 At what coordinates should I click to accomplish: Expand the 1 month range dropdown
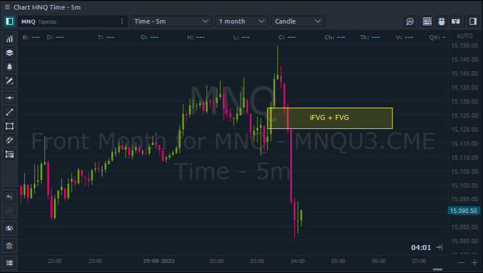click(x=241, y=21)
